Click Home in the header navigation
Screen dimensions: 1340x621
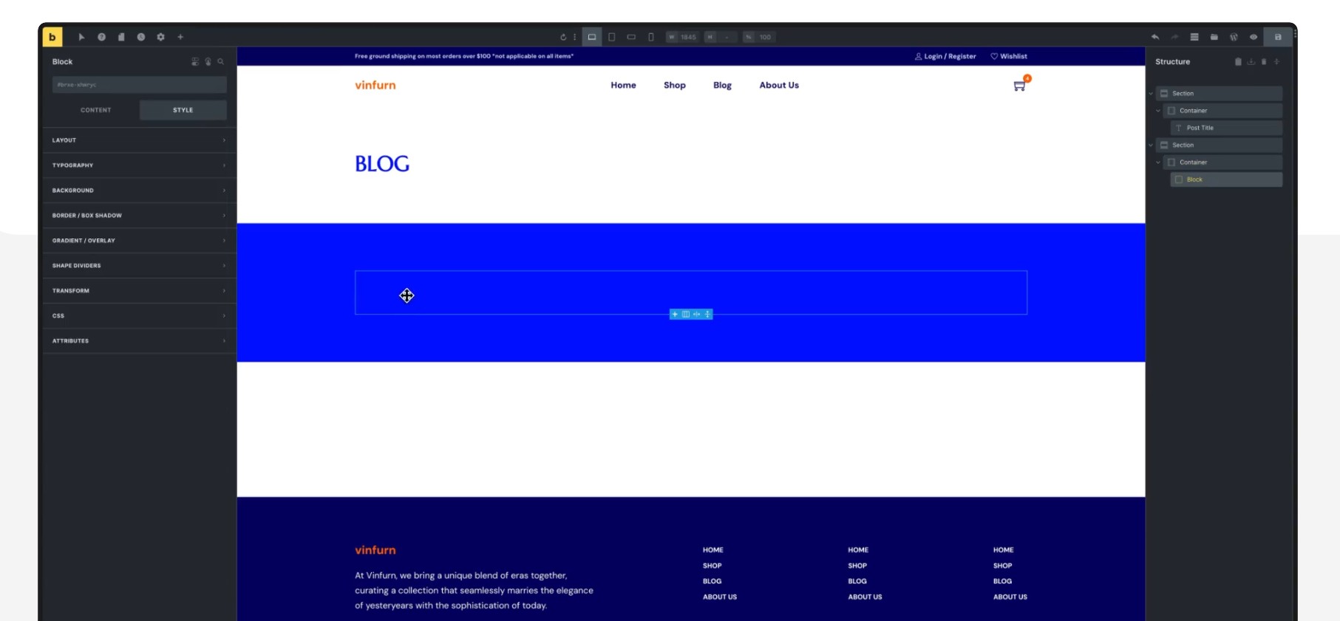pos(623,86)
